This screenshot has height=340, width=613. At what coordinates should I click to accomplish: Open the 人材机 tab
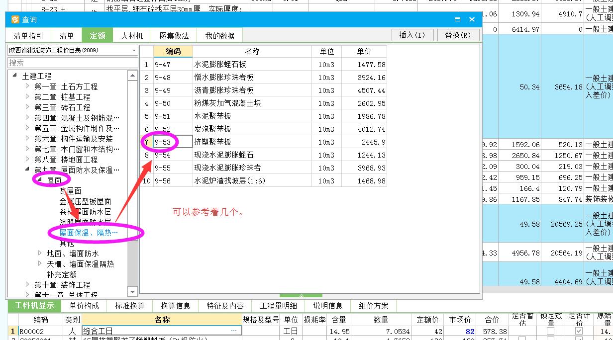pyautogui.click(x=132, y=36)
